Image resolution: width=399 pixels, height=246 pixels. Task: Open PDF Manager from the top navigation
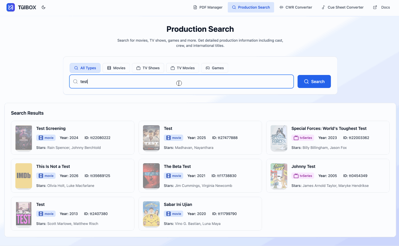208,7
